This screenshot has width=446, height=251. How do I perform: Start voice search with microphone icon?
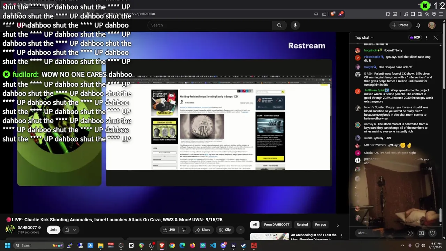295,25
